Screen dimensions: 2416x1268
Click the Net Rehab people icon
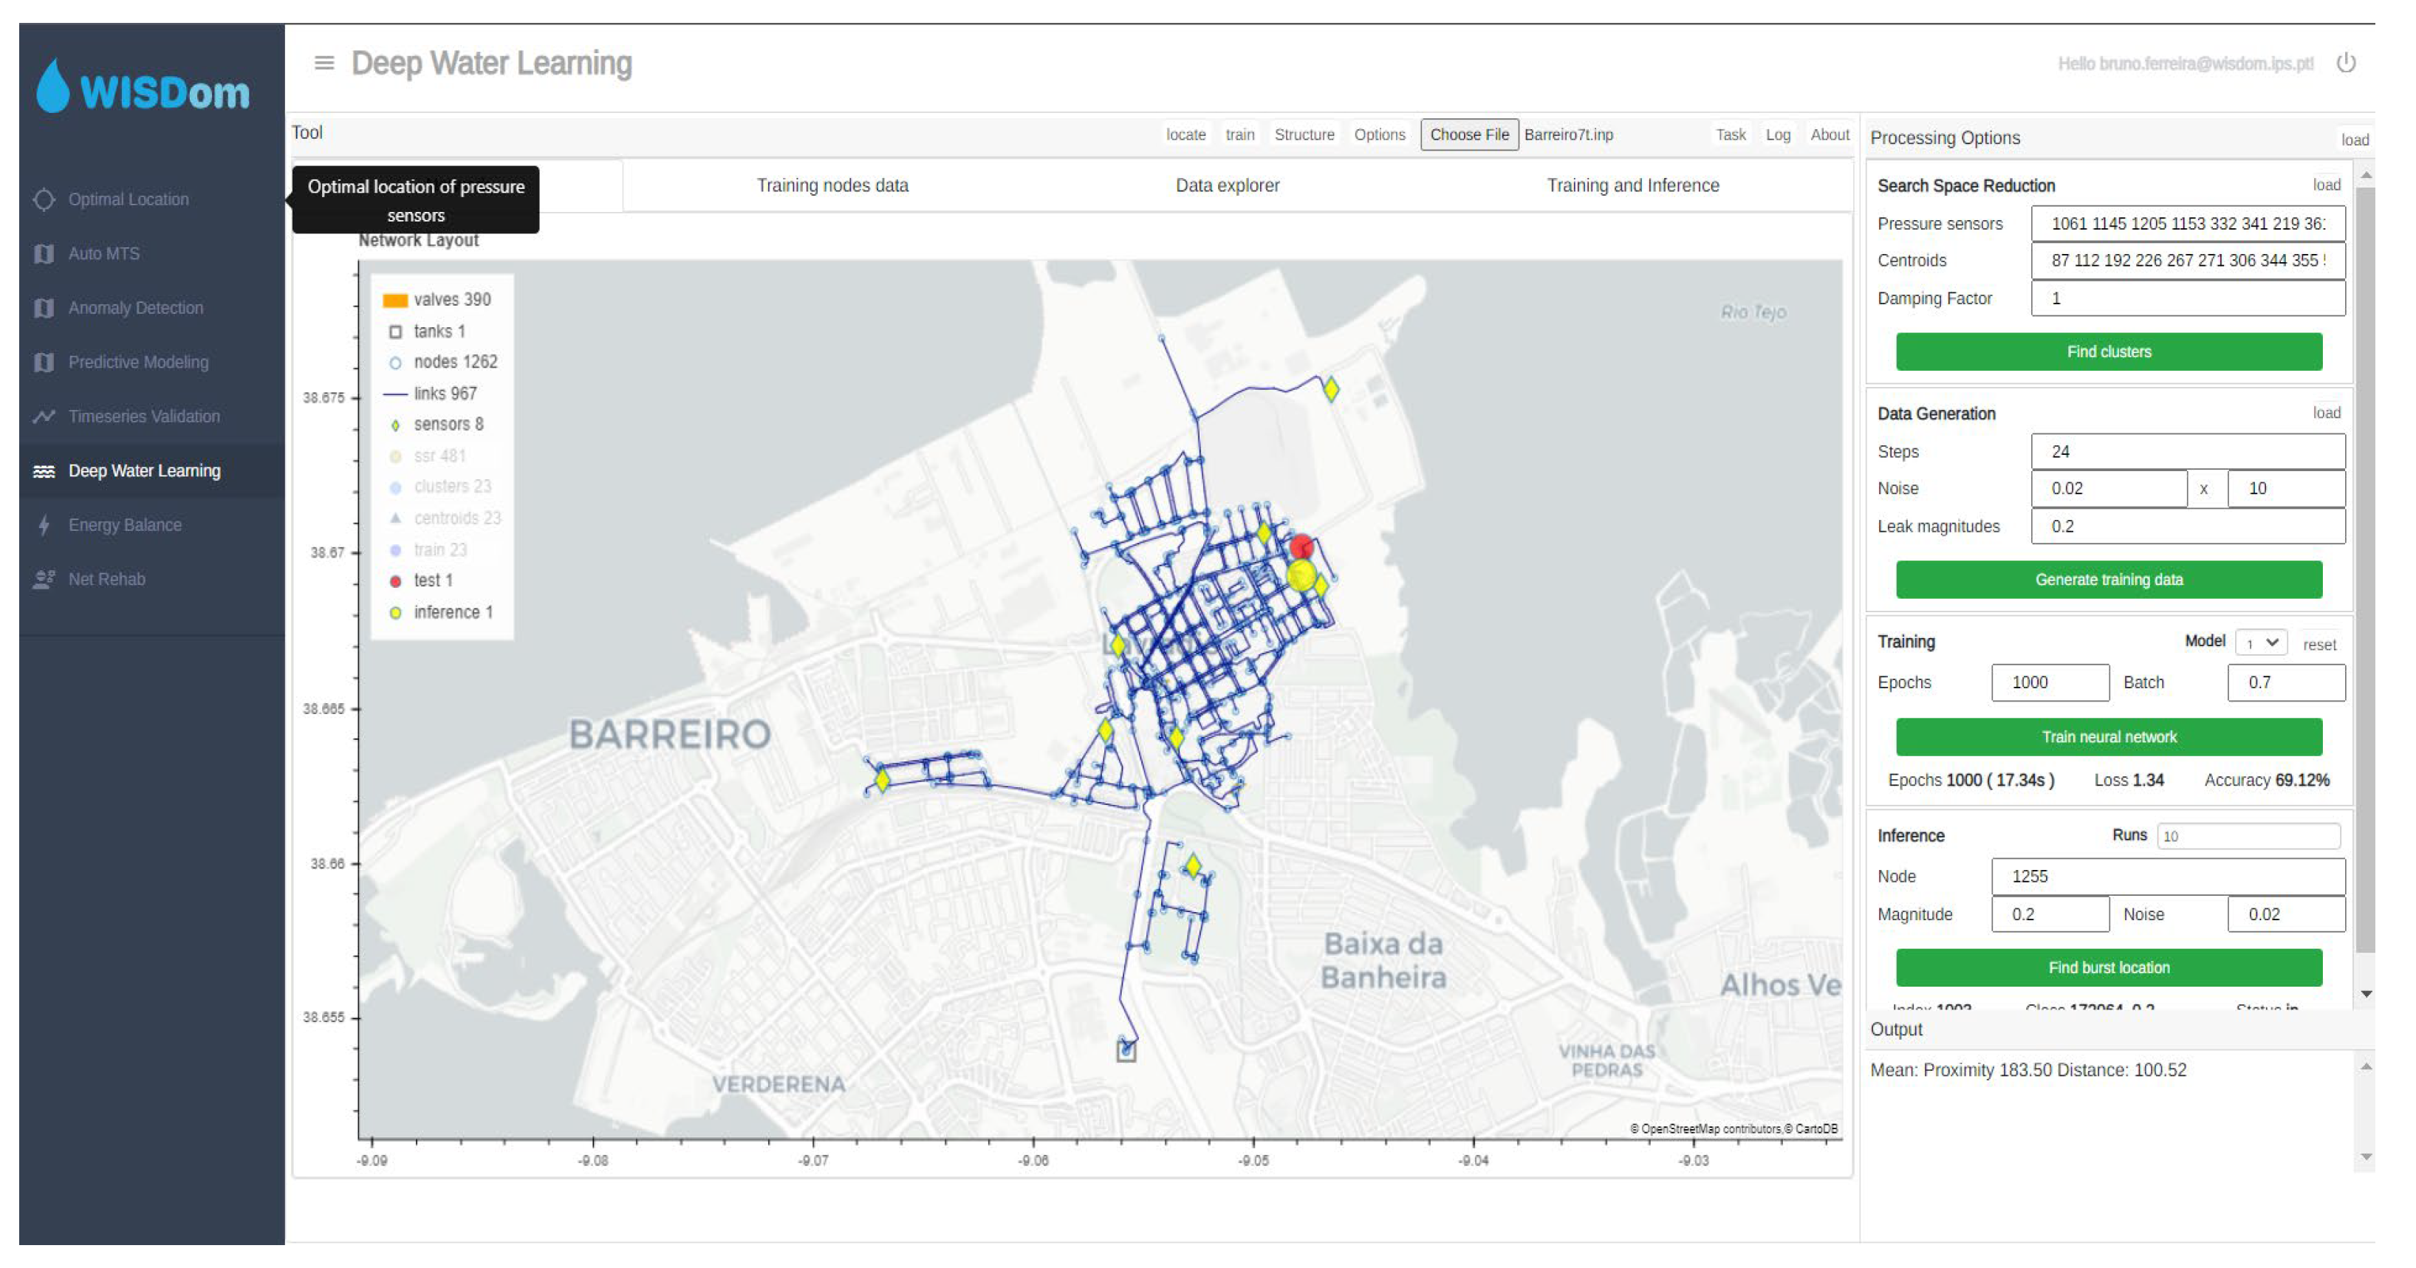coord(44,580)
